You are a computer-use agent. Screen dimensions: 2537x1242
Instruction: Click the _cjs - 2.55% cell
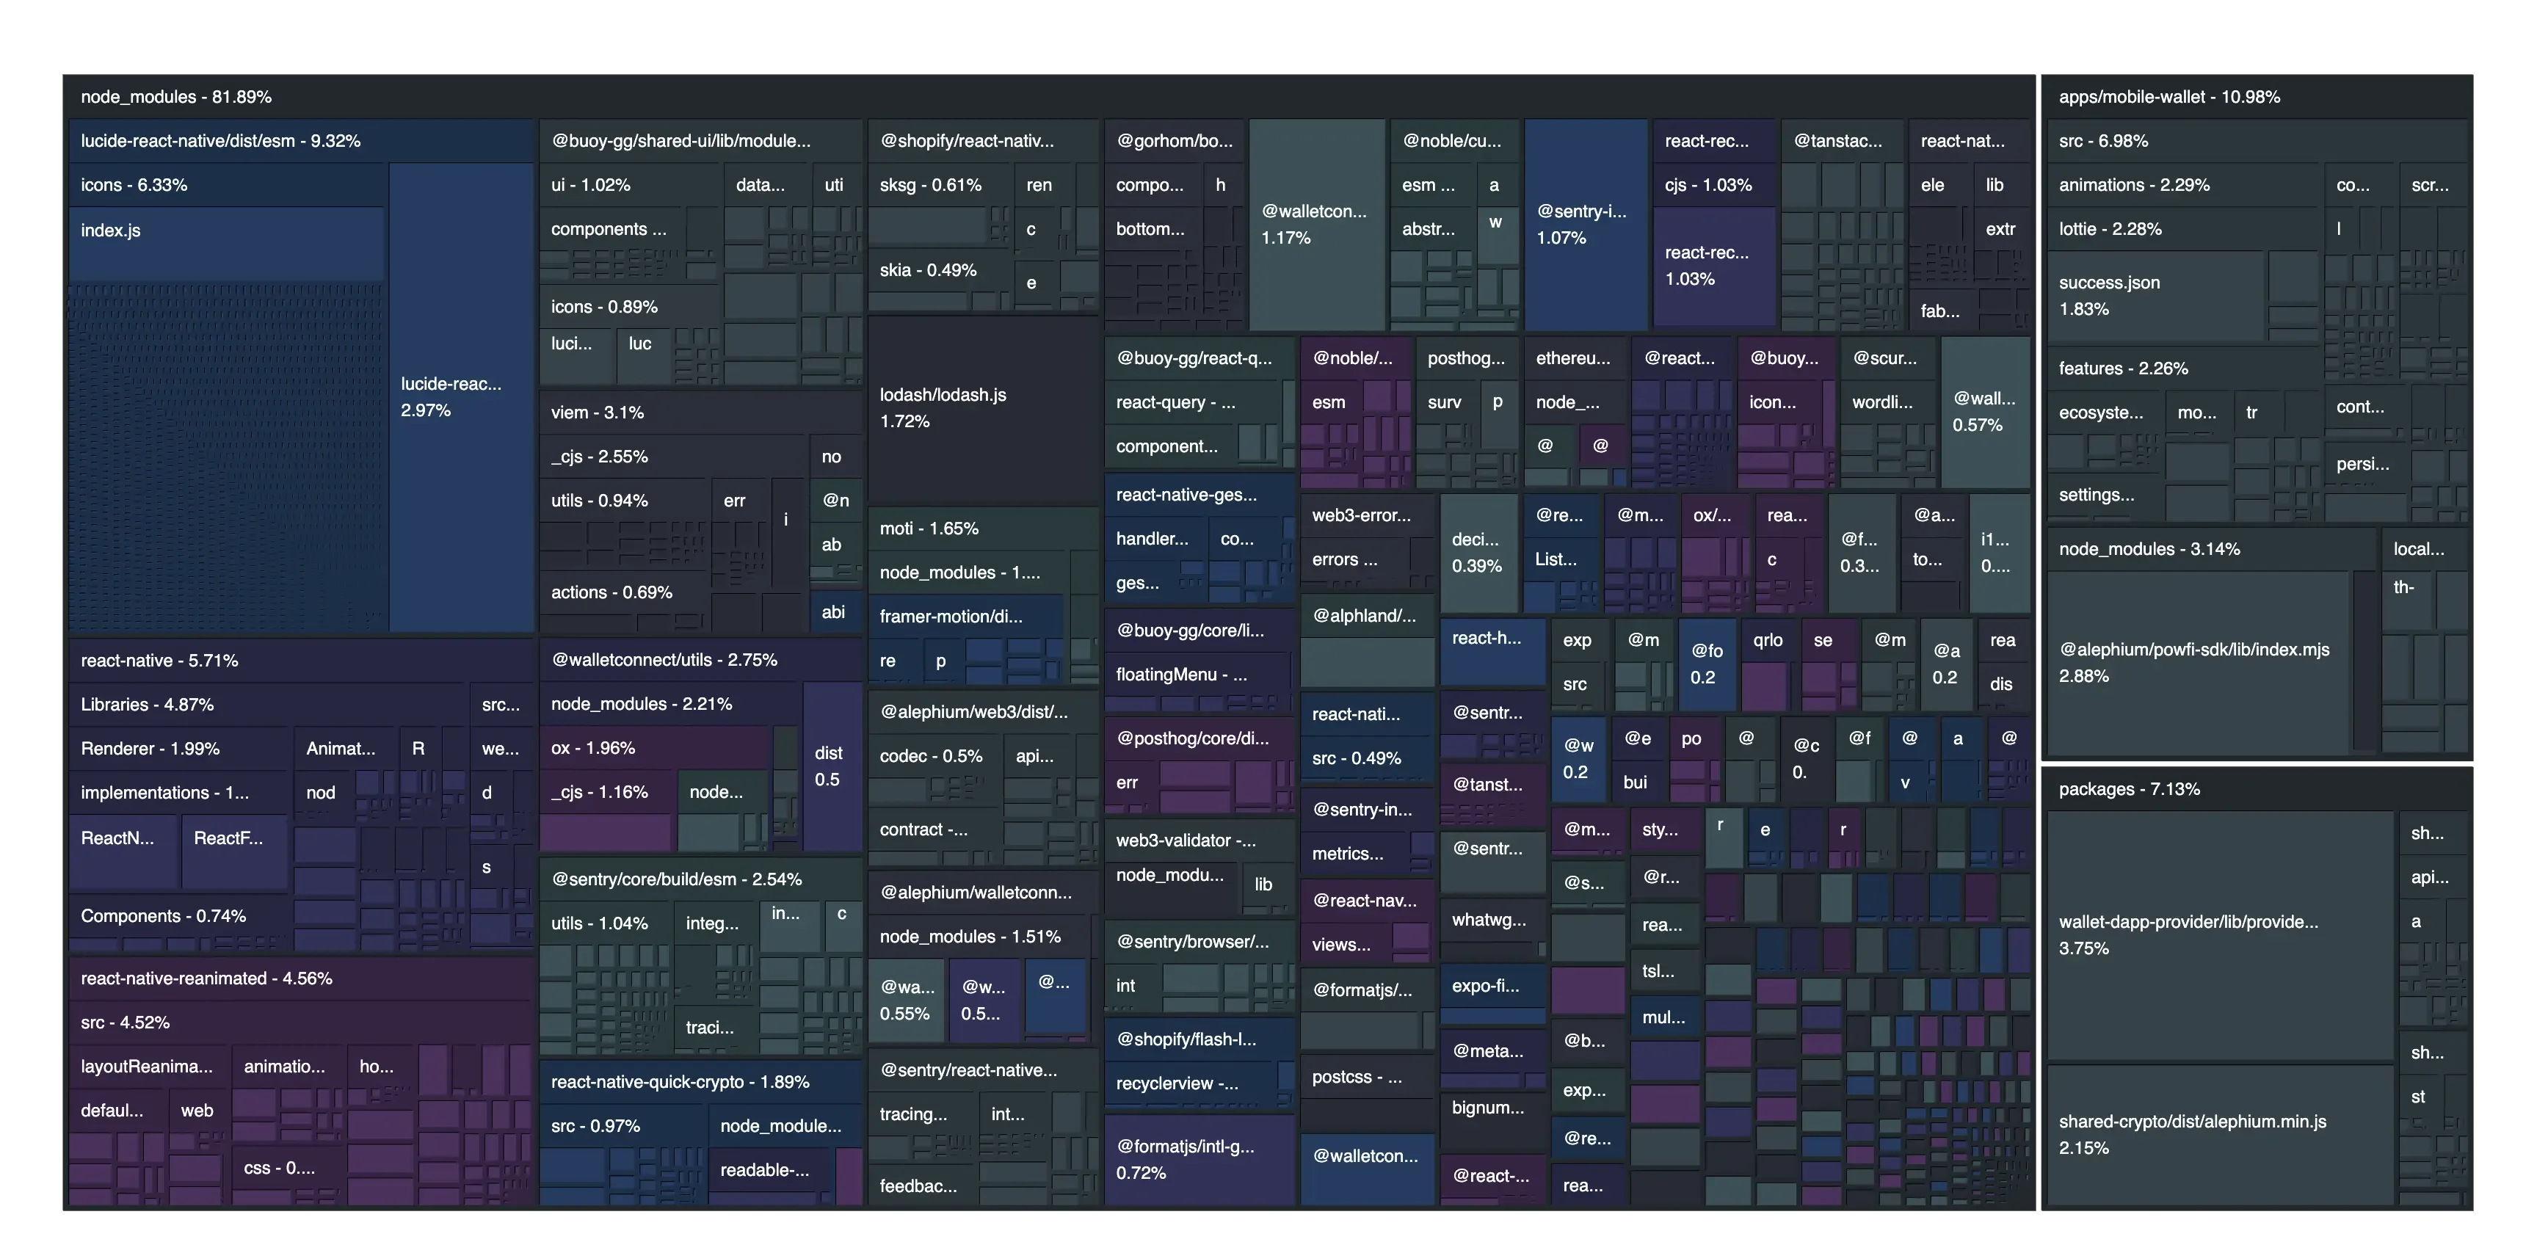672,456
